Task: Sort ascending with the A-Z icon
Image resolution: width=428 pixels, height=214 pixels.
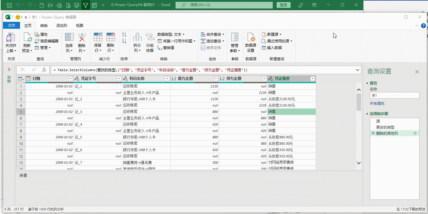Action: pyautogui.click(x=124, y=35)
